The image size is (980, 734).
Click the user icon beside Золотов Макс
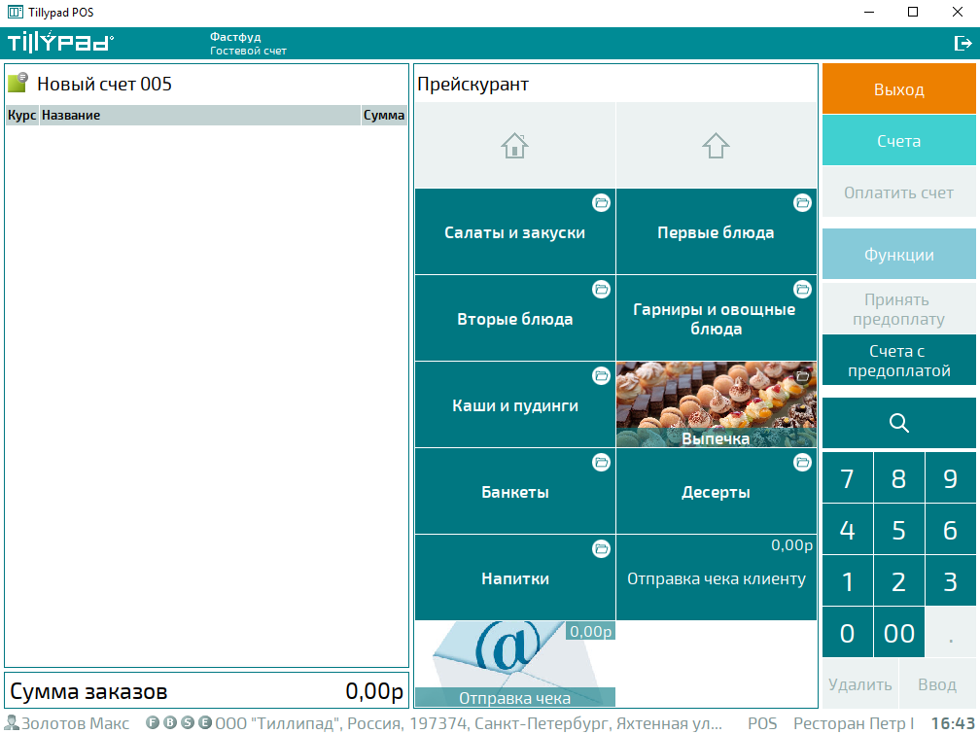point(12,723)
